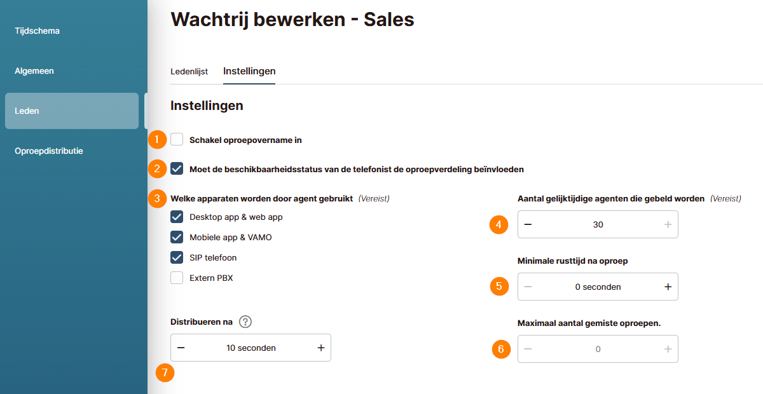The height and width of the screenshot is (394, 763).
Task: Click the simultaneous agents number field showing 30
Action: (598, 224)
